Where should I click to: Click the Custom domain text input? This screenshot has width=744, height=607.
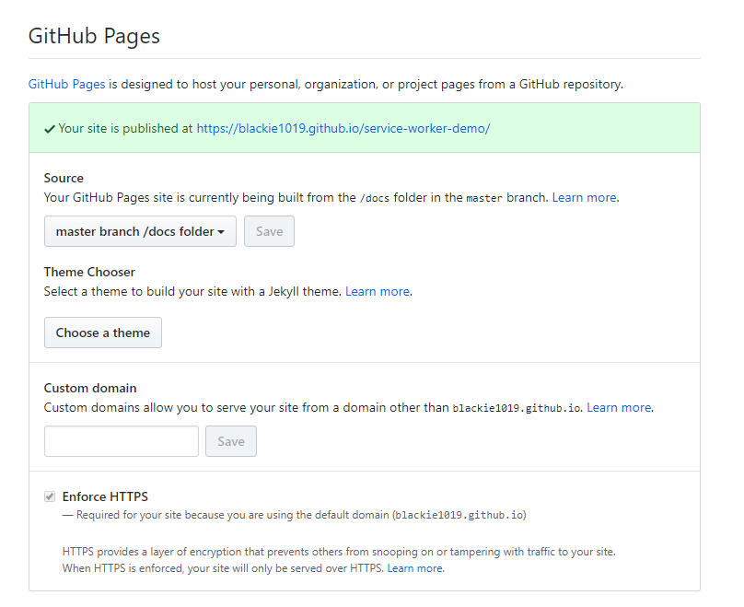tap(122, 441)
